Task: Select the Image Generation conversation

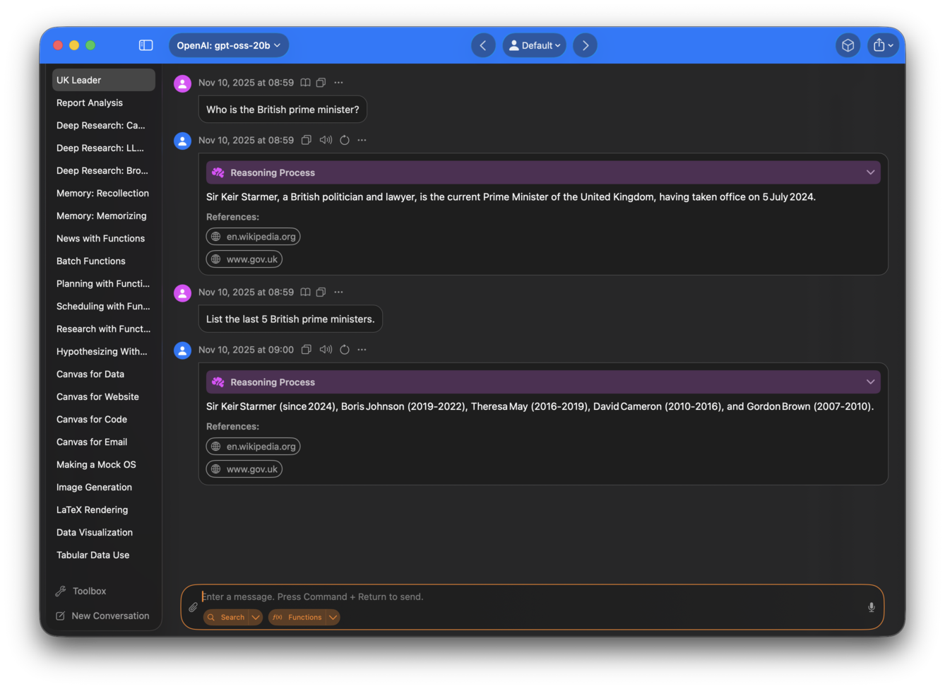Action: pyautogui.click(x=94, y=487)
